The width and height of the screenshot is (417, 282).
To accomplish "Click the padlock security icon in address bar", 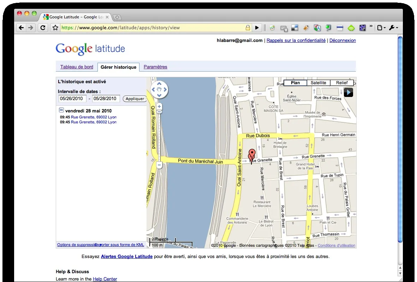I will click(x=248, y=27).
